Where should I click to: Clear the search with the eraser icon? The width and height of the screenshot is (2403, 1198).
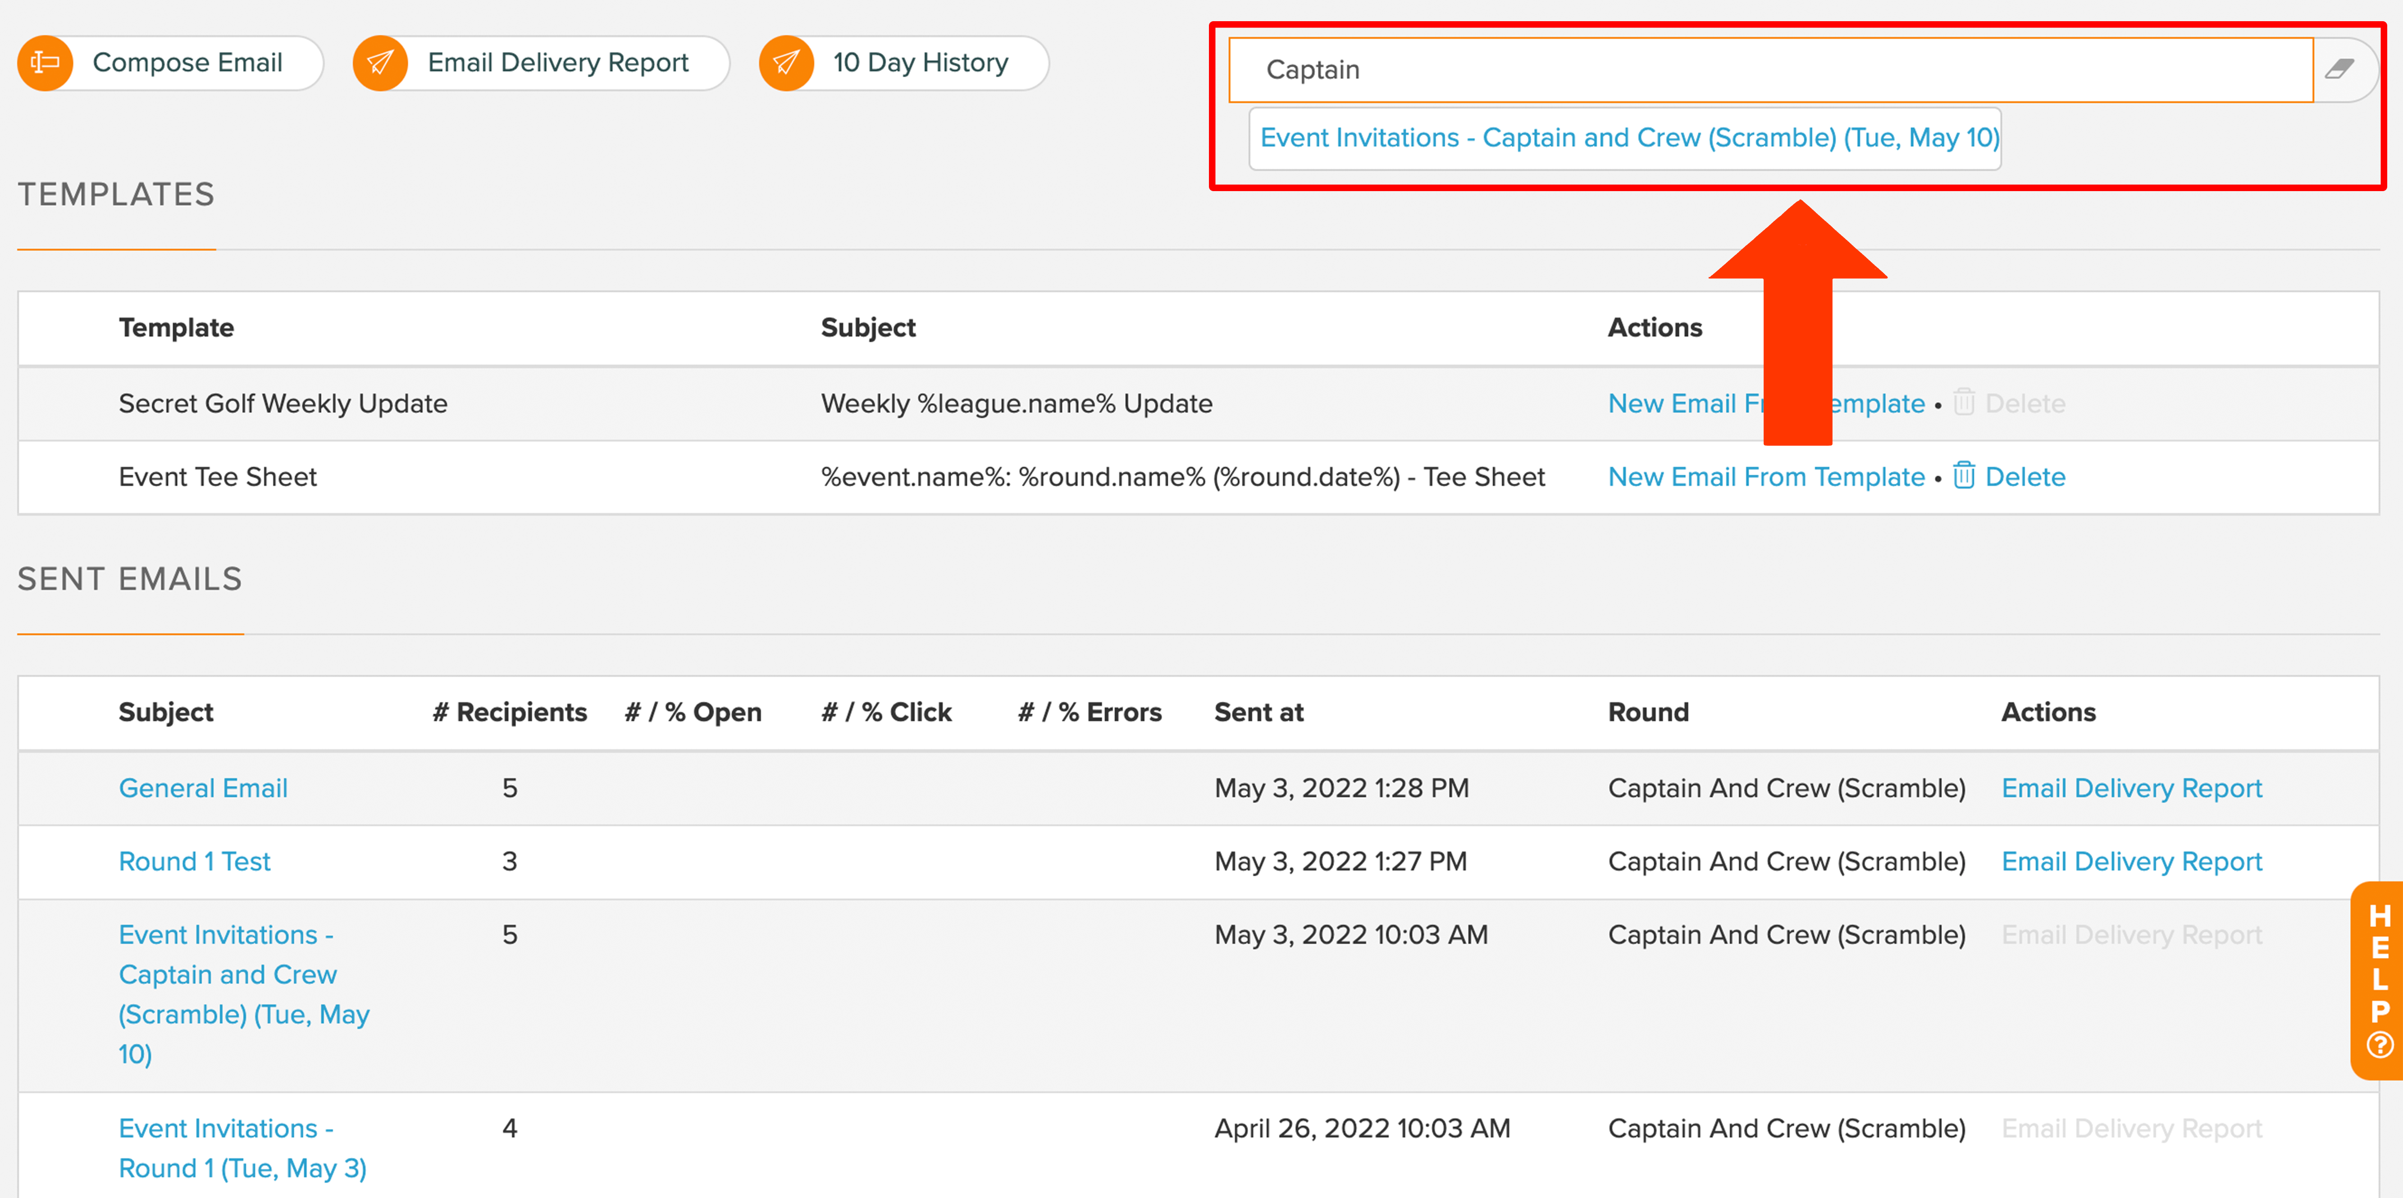(2339, 70)
